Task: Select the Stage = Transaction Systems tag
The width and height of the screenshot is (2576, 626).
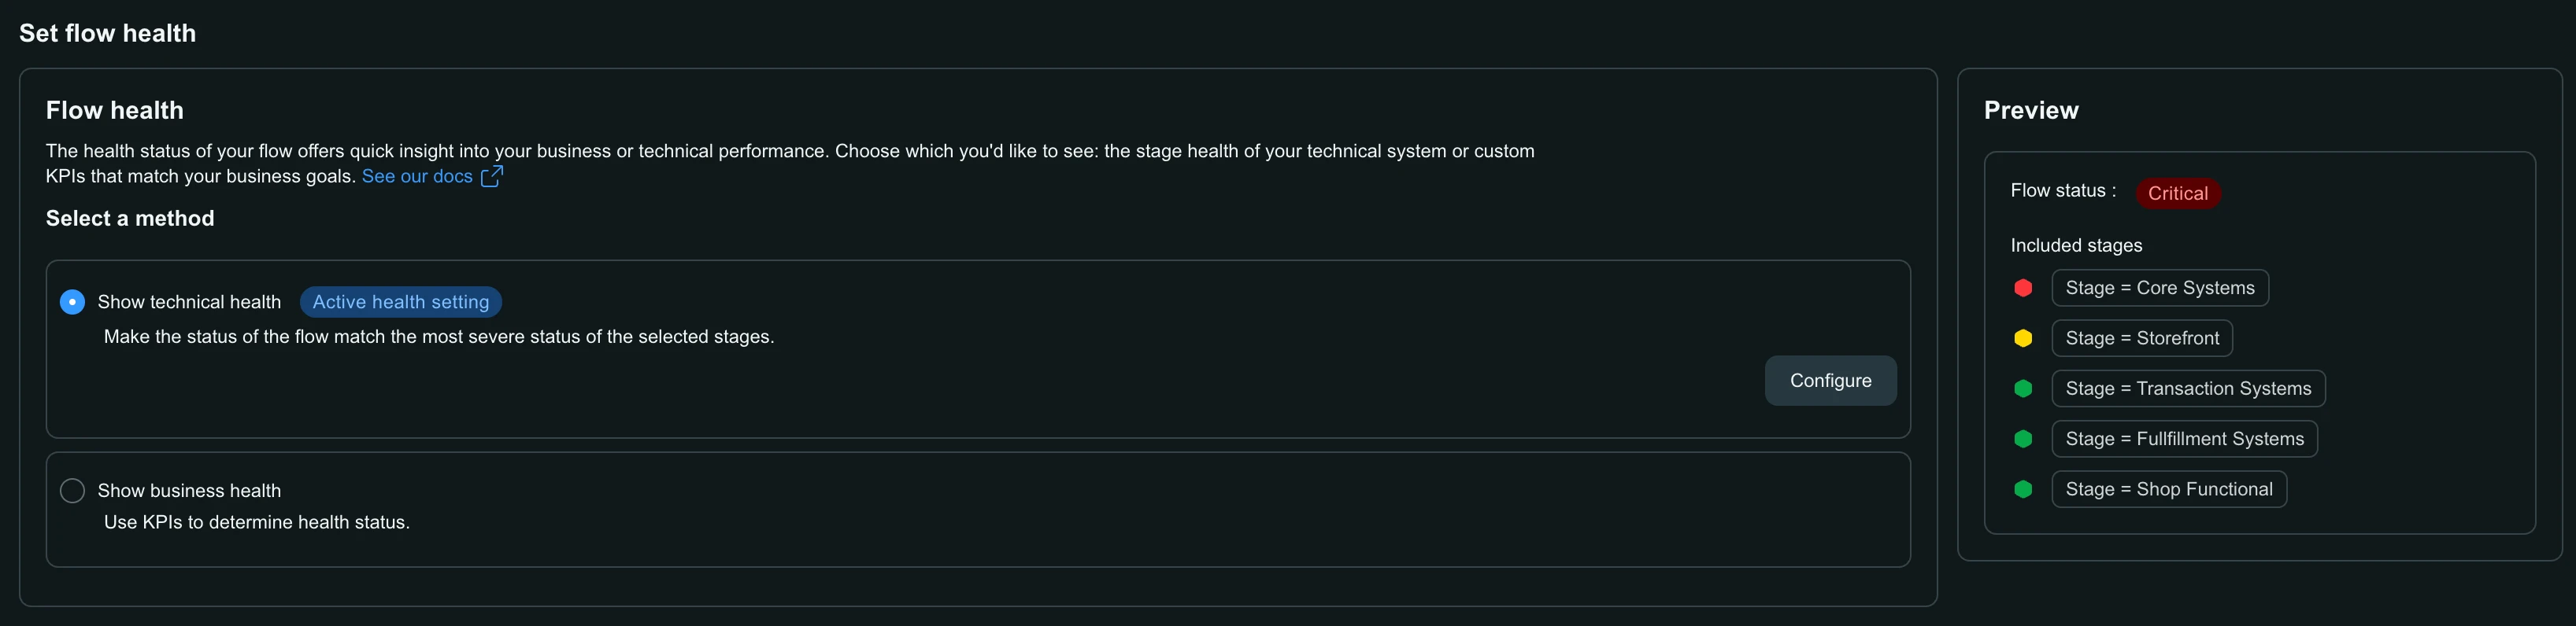Action: click(2188, 388)
